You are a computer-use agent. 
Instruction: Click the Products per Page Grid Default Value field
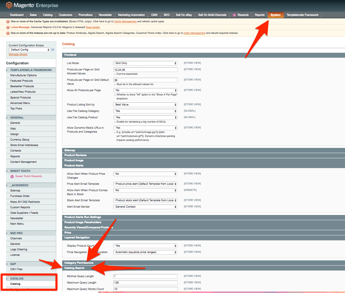tap(146, 80)
